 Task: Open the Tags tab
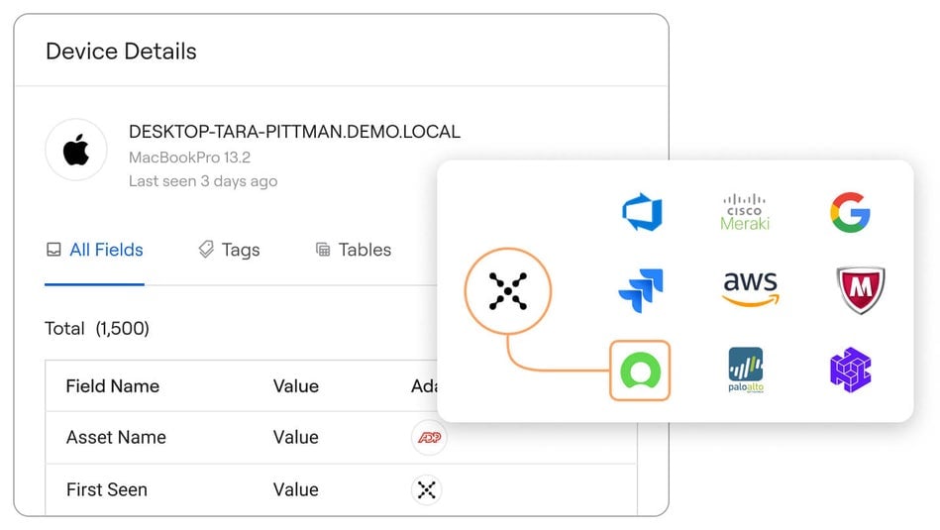coord(229,250)
